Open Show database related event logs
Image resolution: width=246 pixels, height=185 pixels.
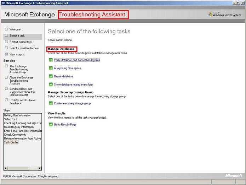[x=73, y=85]
